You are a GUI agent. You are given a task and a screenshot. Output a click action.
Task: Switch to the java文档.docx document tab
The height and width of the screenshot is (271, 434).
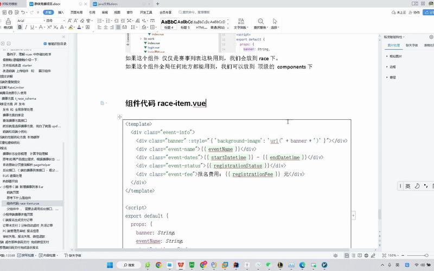(108, 4)
